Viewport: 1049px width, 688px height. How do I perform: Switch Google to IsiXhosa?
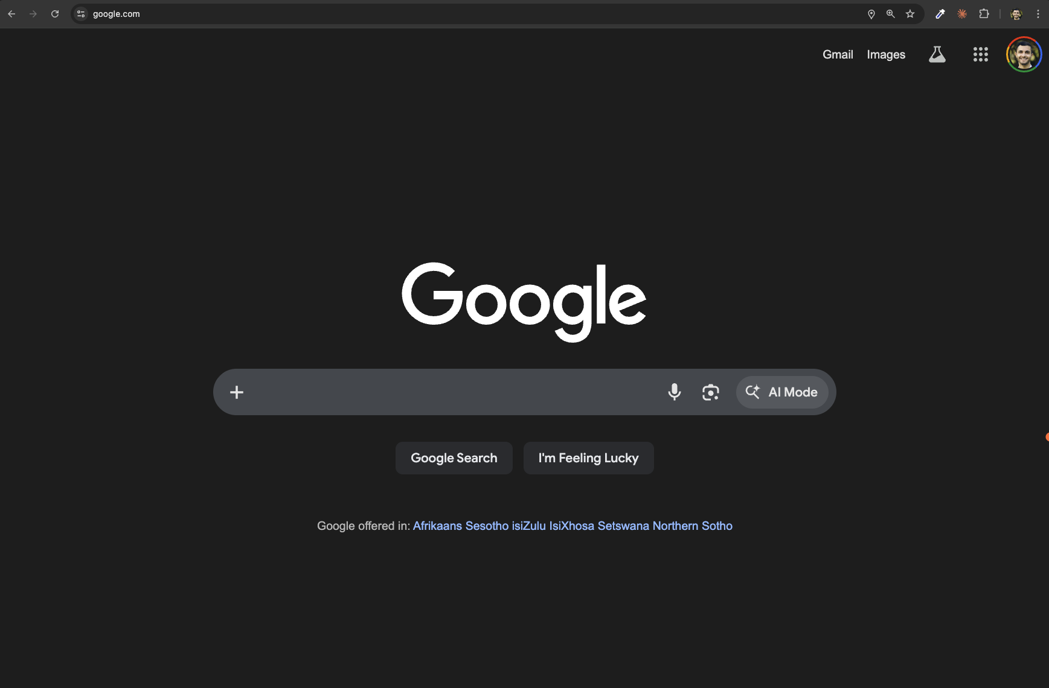[x=572, y=526]
